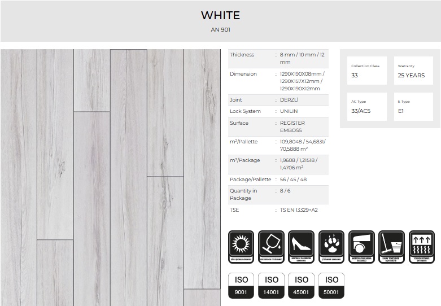Select the TSE TS EN 13329+A2 row
The width and height of the screenshot is (441, 306).
[x=278, y=210]
